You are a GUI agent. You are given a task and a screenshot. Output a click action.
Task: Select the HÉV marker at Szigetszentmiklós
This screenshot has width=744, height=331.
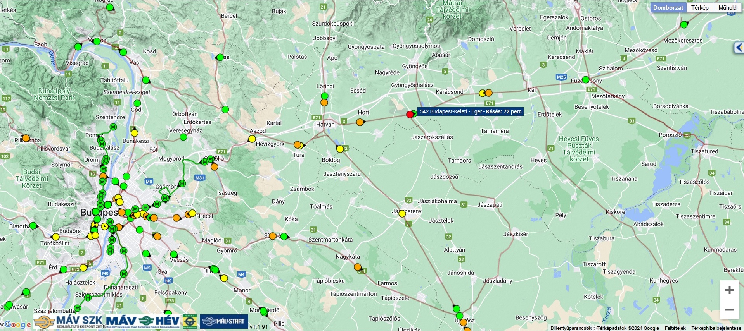(88, 297)
